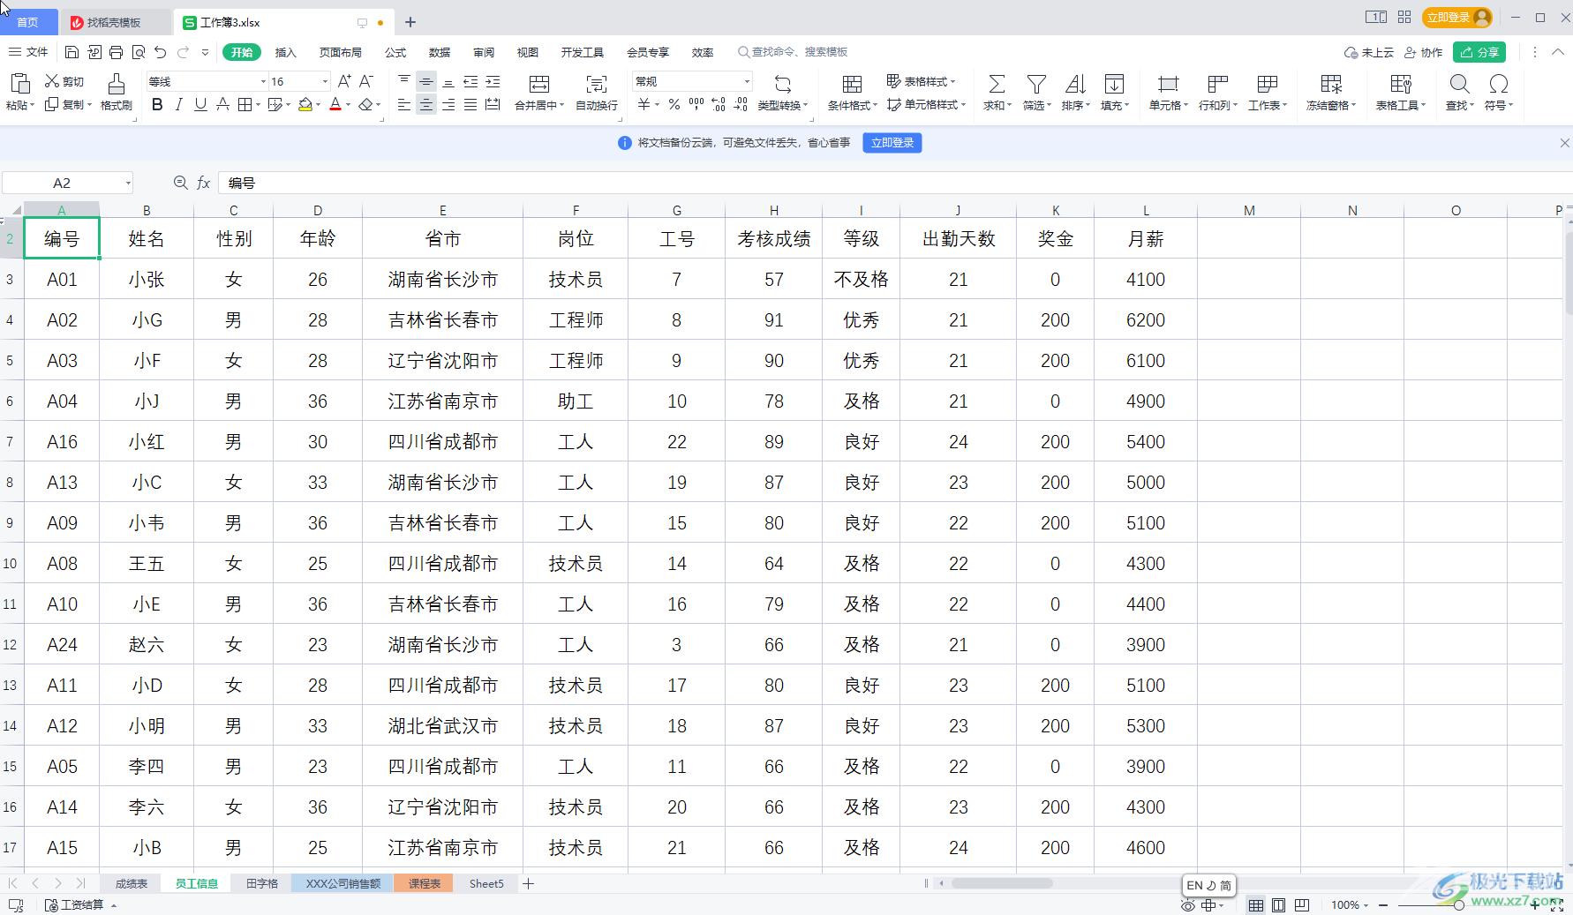This screenshot has height=915, width=1573.
Task: Open the 数据 (Data) ribbon tab
Action: coord(440,52)
